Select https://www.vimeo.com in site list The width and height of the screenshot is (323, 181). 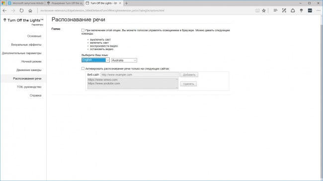coord(102,80)
